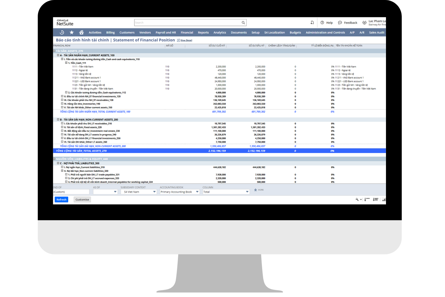Expand IV. Hàng tồn kho_Inventories_140 row

[62, 104]
